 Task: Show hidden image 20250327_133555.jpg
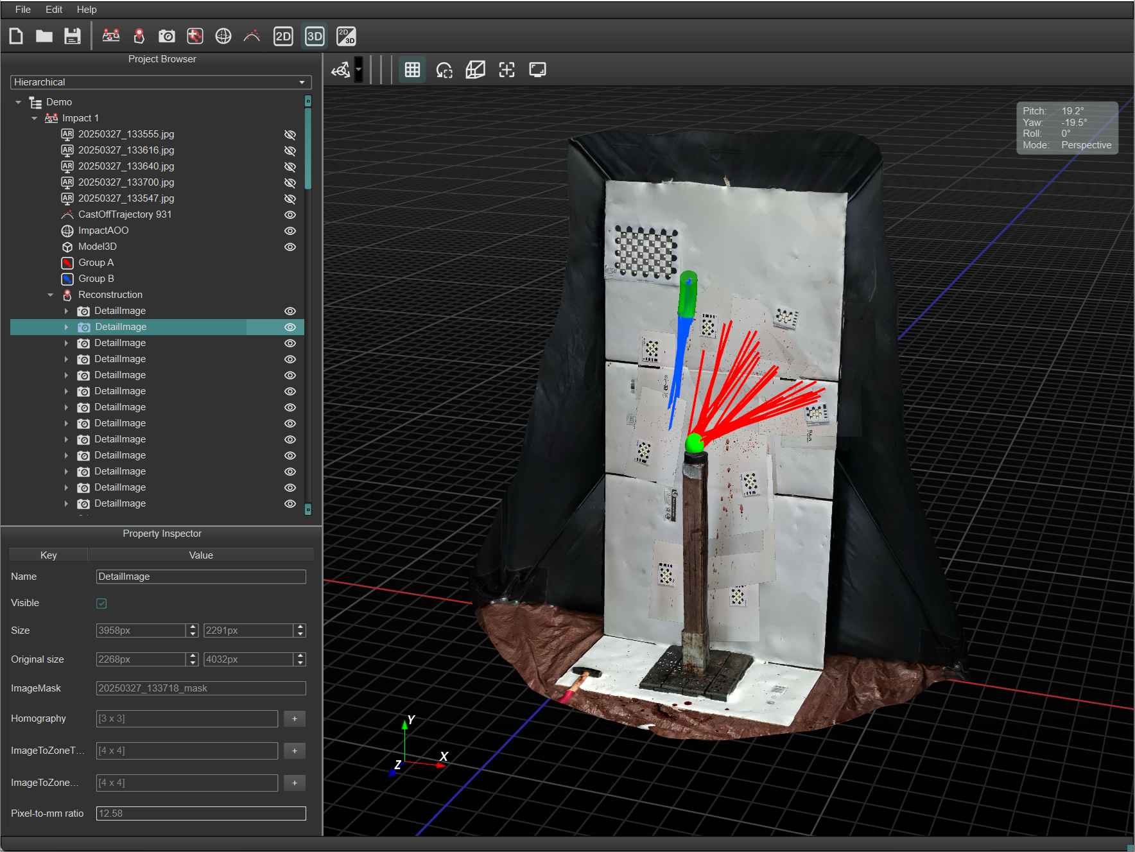(290, 134)
